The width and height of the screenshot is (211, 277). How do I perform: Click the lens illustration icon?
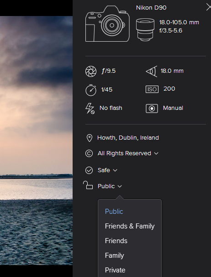point(145,30)
